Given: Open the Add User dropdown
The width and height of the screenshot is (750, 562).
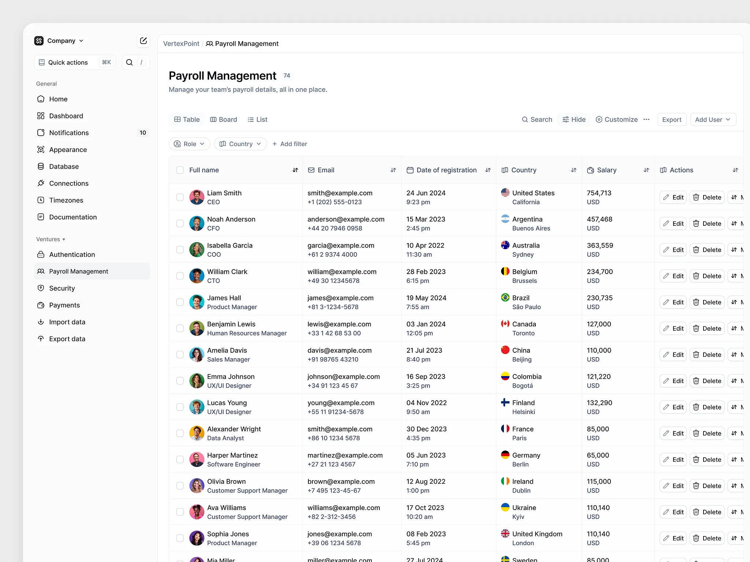Looking at the screenshot, I should tap(713, 120).
